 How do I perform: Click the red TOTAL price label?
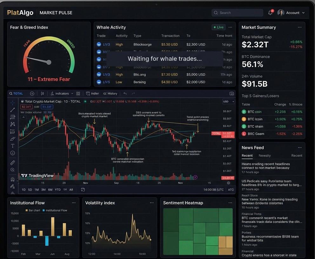click(216, 133)
